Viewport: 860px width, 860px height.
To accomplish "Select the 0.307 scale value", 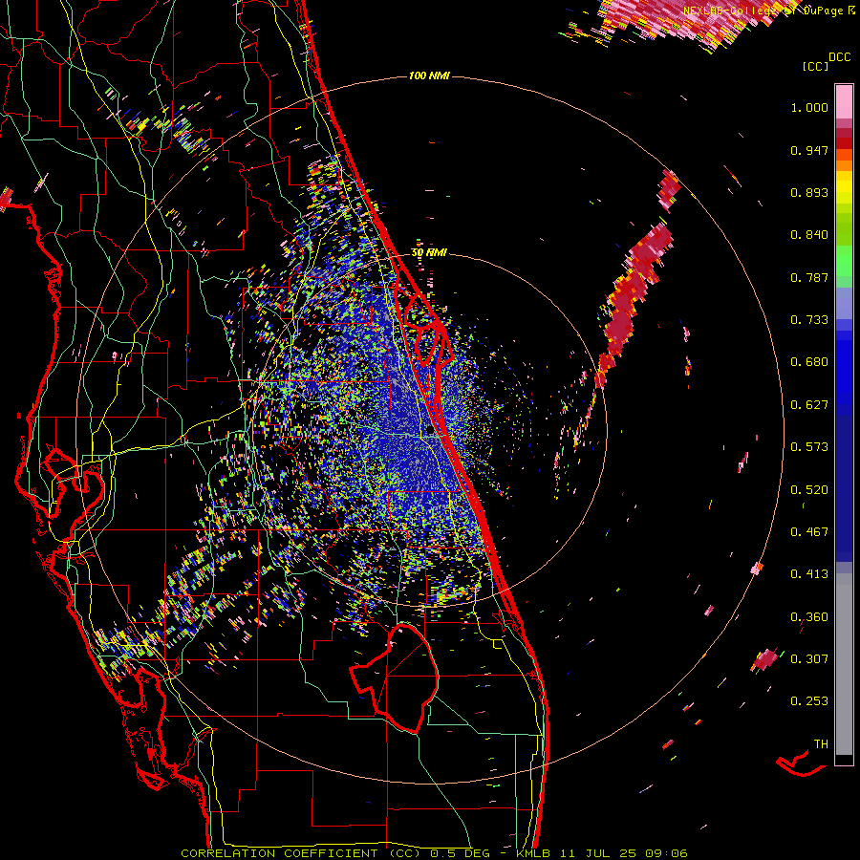I will [809, 658].
